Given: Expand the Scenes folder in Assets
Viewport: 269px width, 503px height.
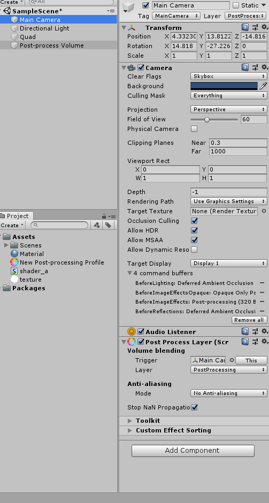Looking at the screenshot, I should coord(6,245).
